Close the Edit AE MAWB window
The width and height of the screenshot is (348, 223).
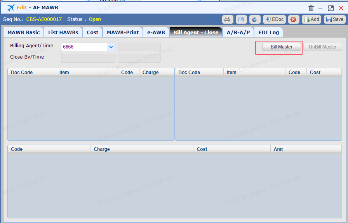click(341, 8)
